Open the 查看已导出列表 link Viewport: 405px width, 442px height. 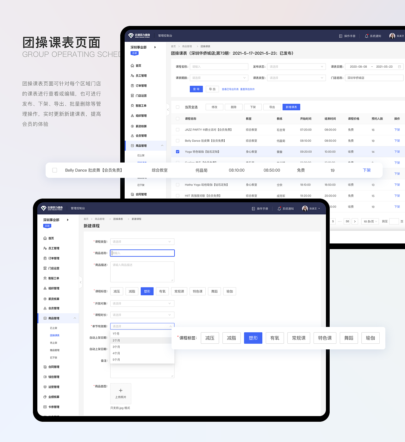click(x=230, y=89)
